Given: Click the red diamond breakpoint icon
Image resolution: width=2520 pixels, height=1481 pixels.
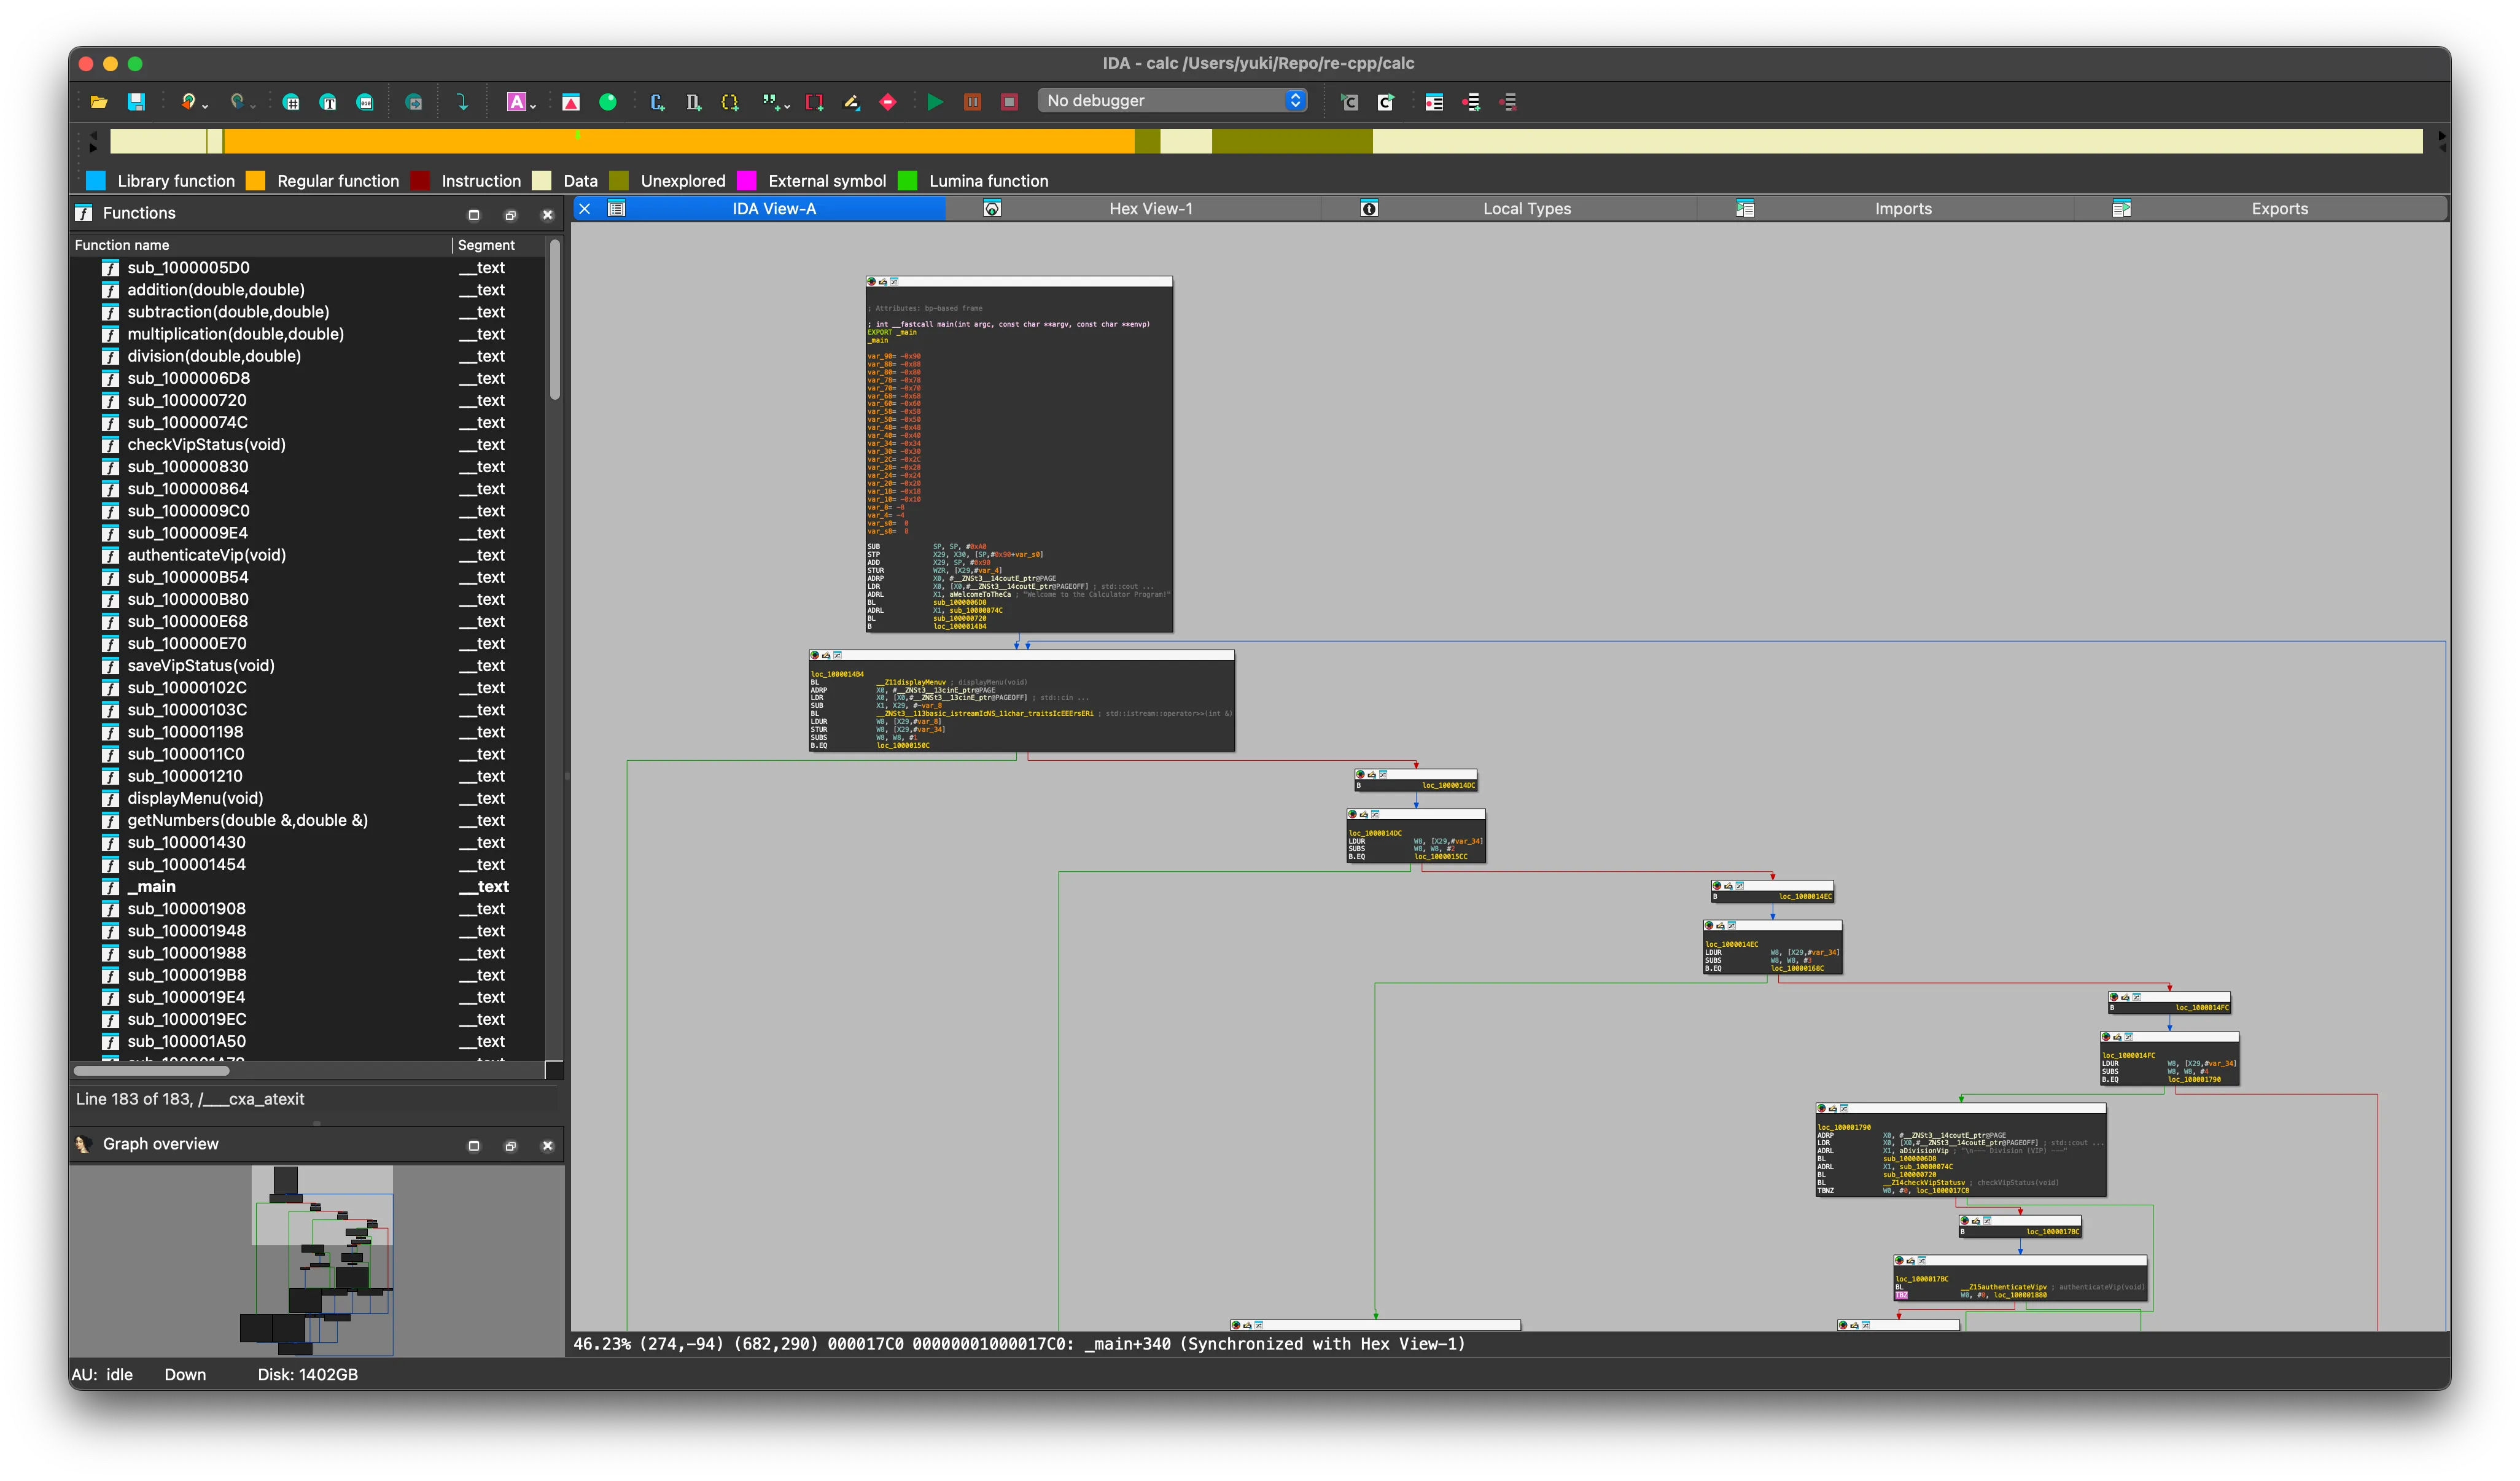Looking at the screenshot, I should (888, 102).
